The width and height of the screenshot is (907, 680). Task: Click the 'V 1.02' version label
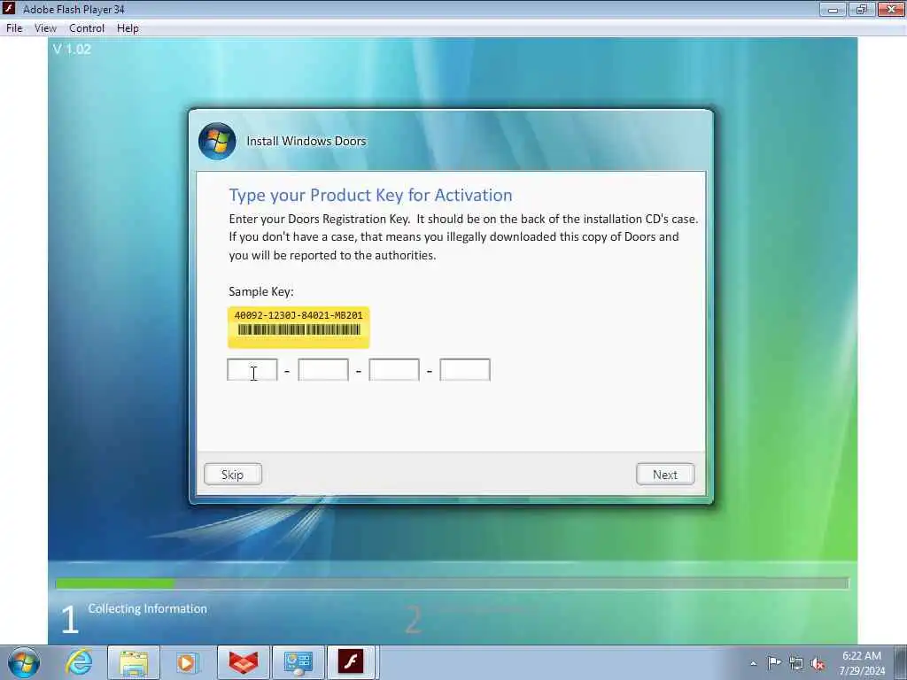tap(72, 50)
